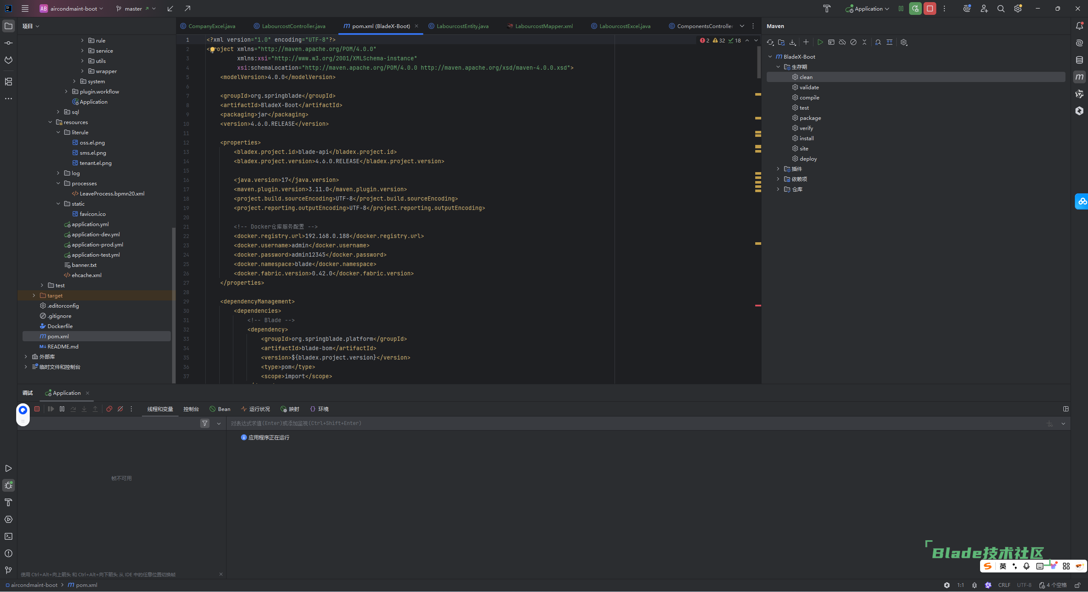The height and width of the screenshot is (592, 1088).
Task: Click Execute Maven Goal icon
Action: 831,42
